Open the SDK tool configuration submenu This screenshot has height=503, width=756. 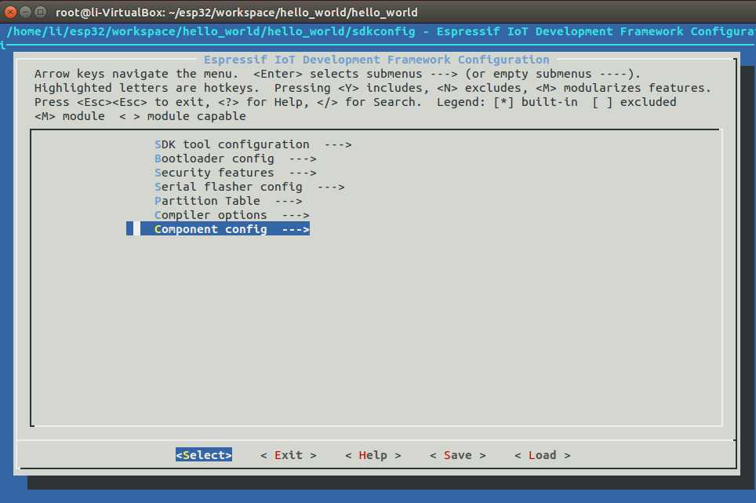pos(253,144)
